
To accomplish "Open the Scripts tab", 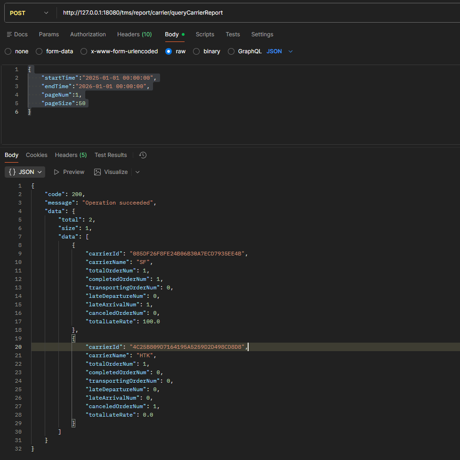I will 205,34.
